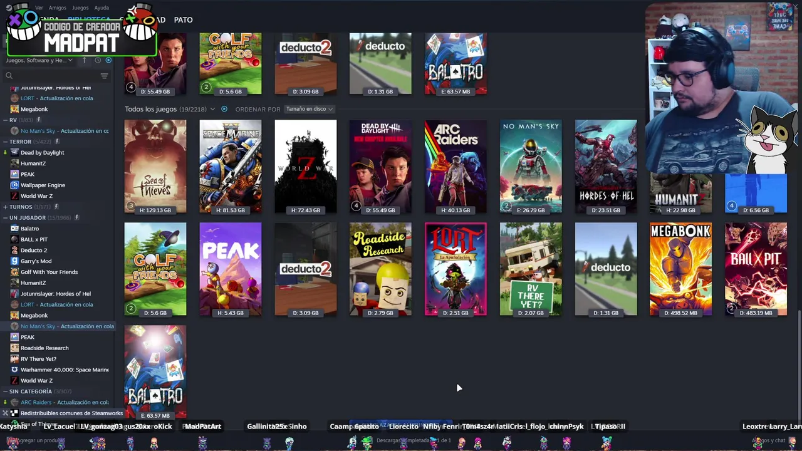Click the 'E: 26.79 GB' size label
The width and height of the screenshot is (802, 451).
pyautogui.click(x=531, y=210)
